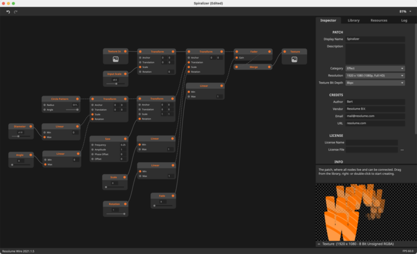Image resolution: width=417 pixels, height=254 pixels.
Task: Click the Texture output node image icon
Action: 294,59
